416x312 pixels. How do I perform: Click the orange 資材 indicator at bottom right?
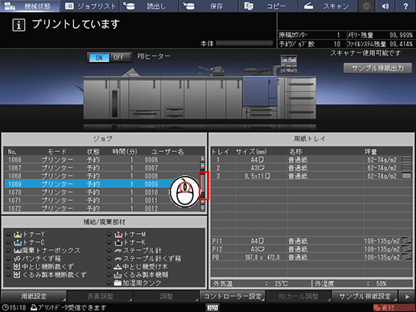click(393, 308)
